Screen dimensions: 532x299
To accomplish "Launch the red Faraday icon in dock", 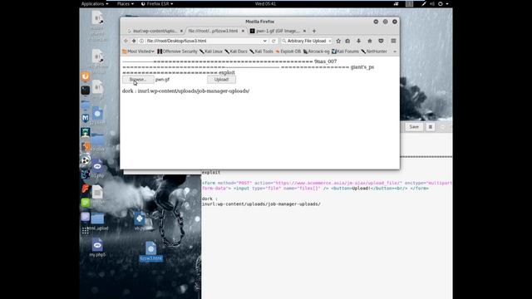I will coord(86,189).
